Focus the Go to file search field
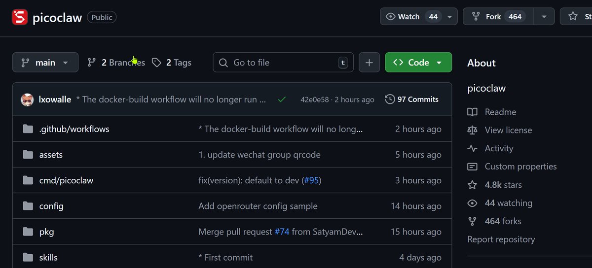This screenshot has height=268, width=592. (x=283, y=63)
